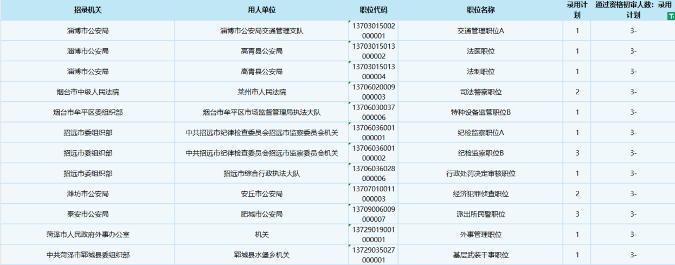Click the 行政处罚决定审核职位 cell
The height and width of the screenshot is (265, 675).
coord(480,173)
